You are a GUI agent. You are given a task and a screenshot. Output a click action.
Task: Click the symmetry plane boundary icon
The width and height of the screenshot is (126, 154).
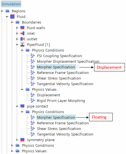pos(22,140)
